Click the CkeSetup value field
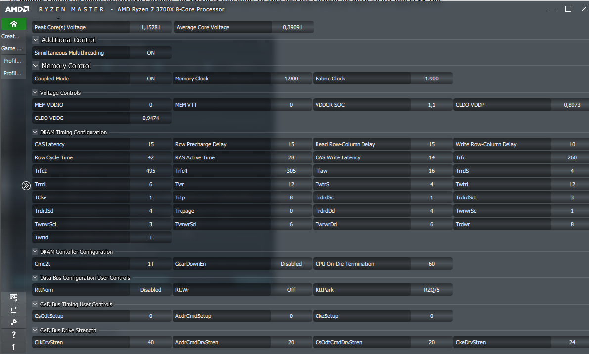This screenshot has width=589, height=354. (x=432, y=316)
